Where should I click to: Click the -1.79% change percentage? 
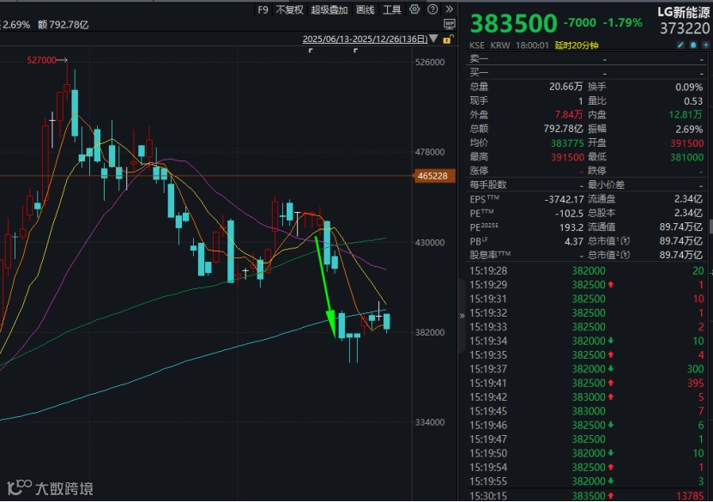pos(623,22)
